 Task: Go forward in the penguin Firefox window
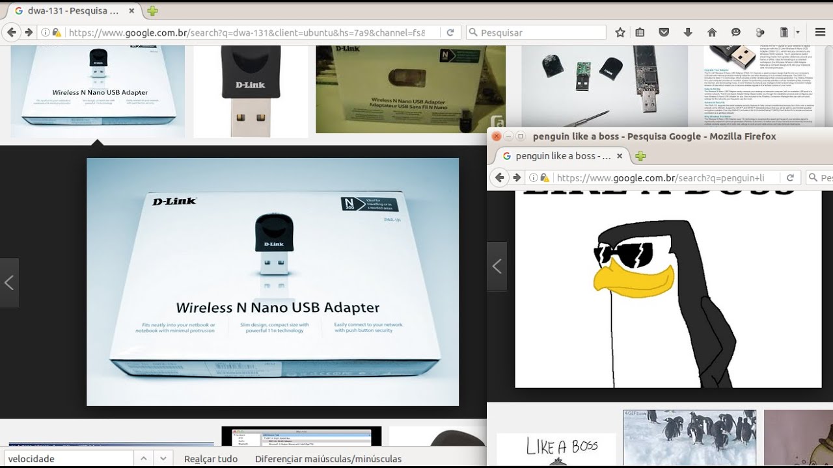(x=517, y=177)
